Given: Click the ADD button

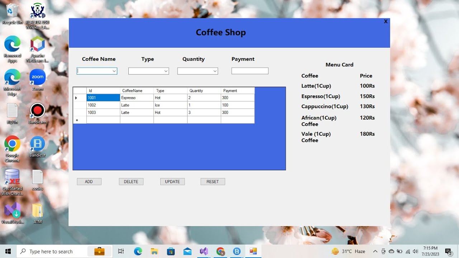Looking at the screenshot, I should click(89, 182).
